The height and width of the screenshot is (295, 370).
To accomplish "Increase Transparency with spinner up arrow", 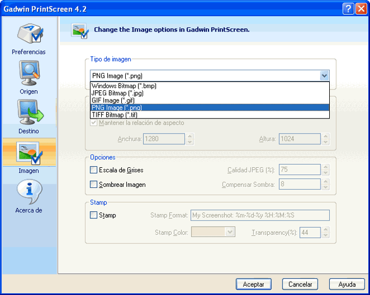I will [x=325, y=230].
